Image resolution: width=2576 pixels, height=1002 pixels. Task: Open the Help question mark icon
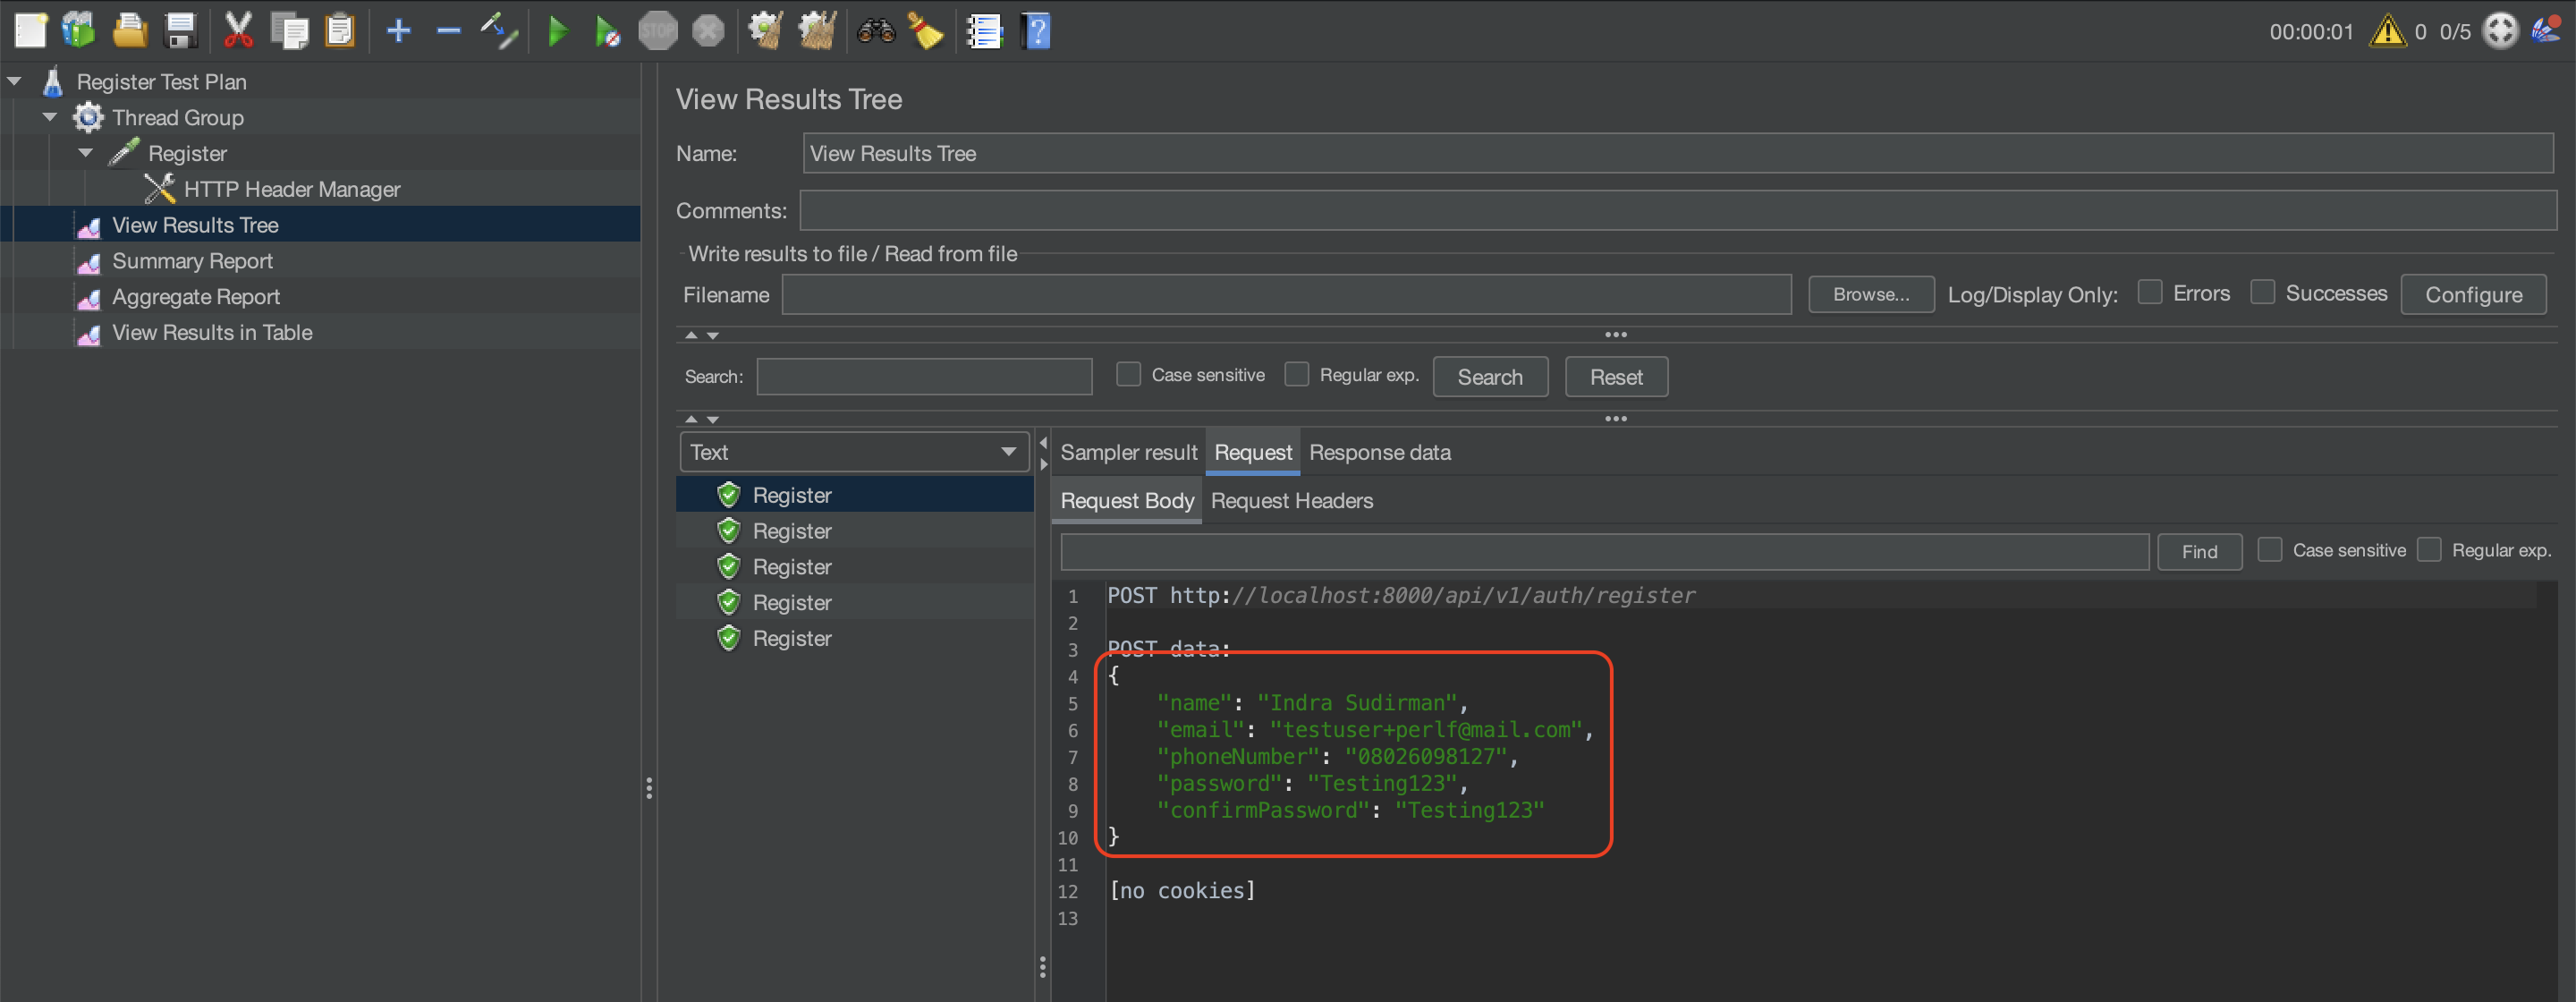click(x=1037, y=31)
